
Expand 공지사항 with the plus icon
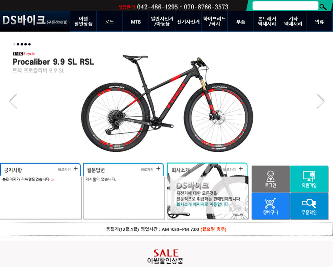(x=76, y=169)
